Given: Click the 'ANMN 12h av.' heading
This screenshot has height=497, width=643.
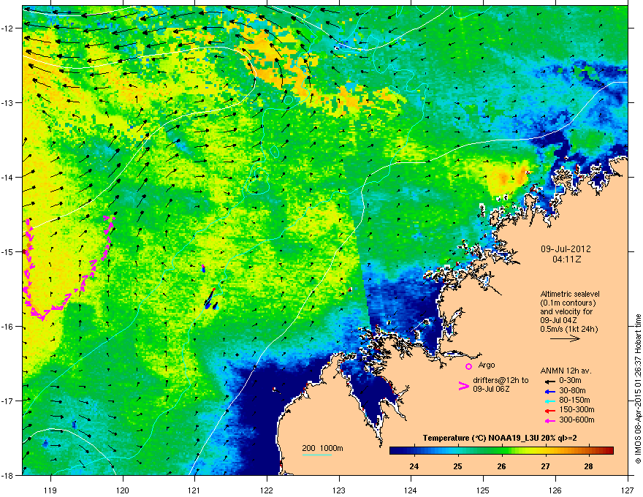Looking at the screenshot, I should click(566, 371).
